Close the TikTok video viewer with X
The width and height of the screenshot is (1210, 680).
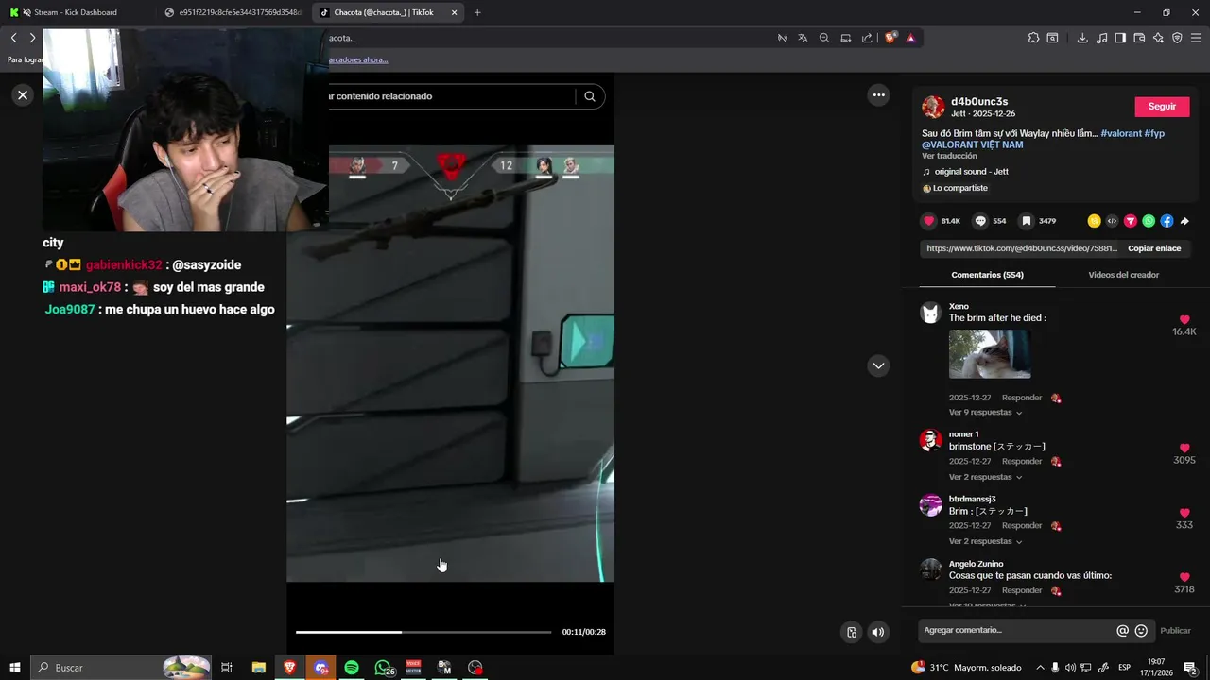[23, 94]
